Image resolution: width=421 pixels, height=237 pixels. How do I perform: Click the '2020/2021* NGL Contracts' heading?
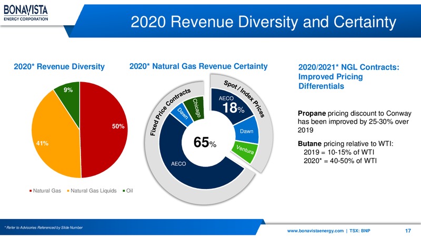pos(349,76)
